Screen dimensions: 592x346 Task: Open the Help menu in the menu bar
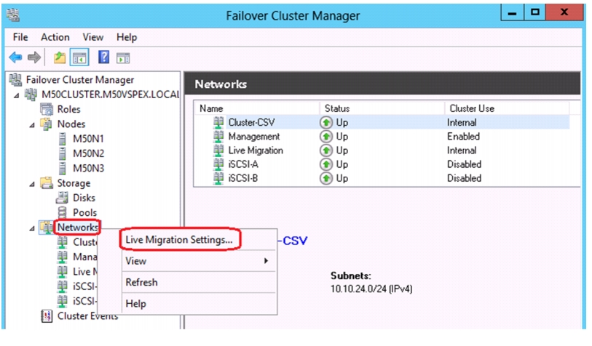point(127,37)
